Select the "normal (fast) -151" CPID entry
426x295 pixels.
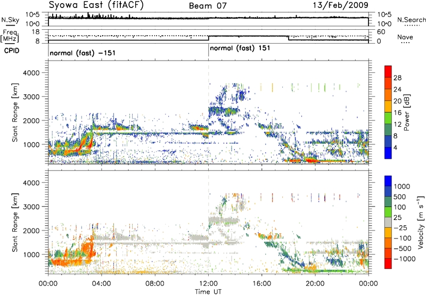click(83, 53)
